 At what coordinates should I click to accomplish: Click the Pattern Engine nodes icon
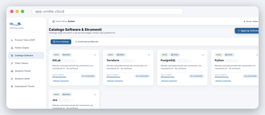click(12, 48)
